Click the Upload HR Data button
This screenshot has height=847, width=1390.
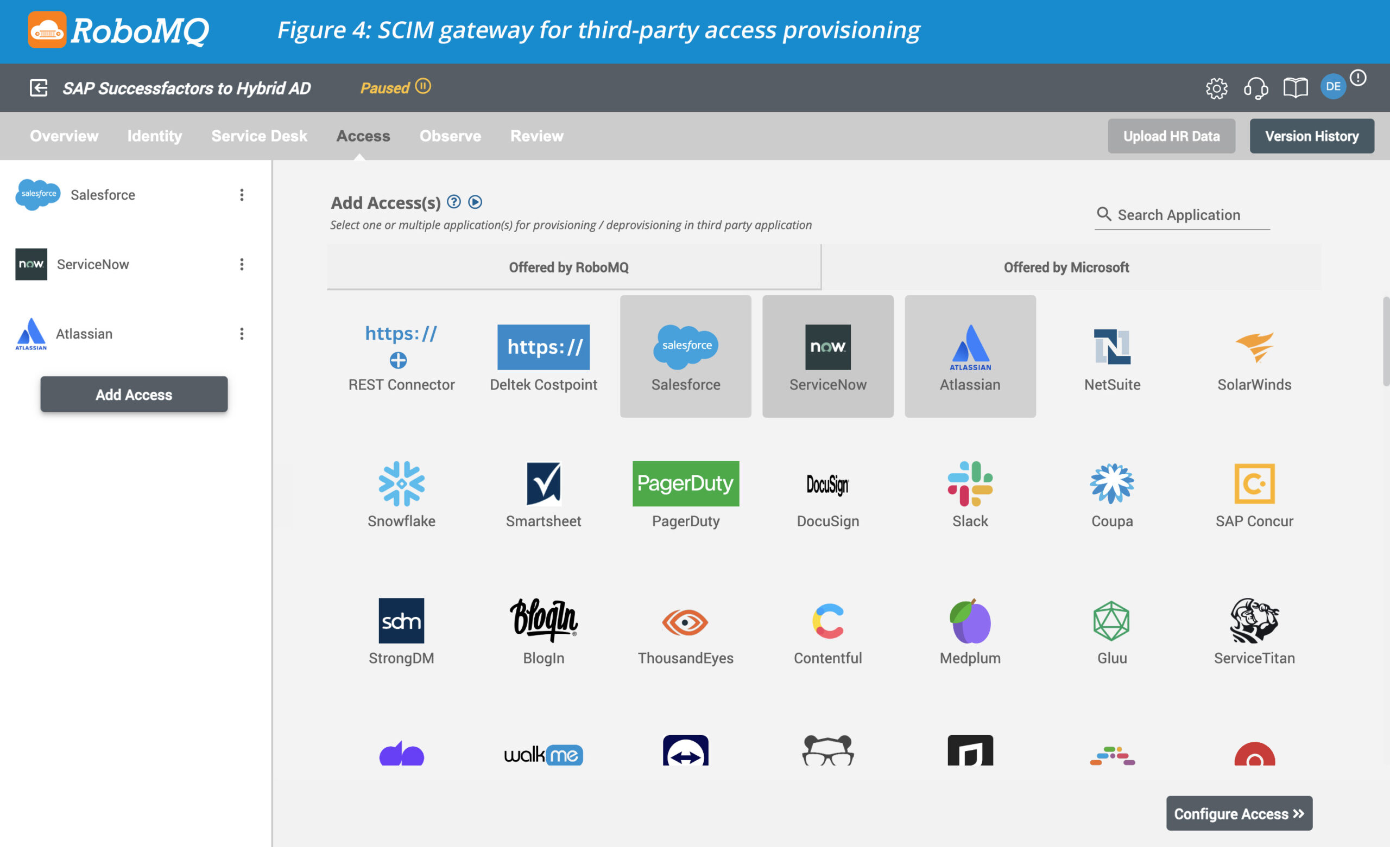point(1171,135)
